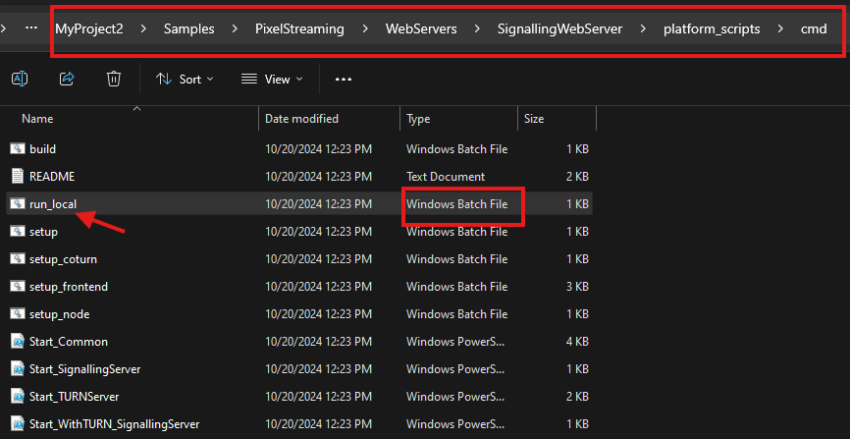This screenshot has height=439, width=850.
Task: Go to SignallingWebServer folder in breadcrumb
Action: tap(560, 28)
